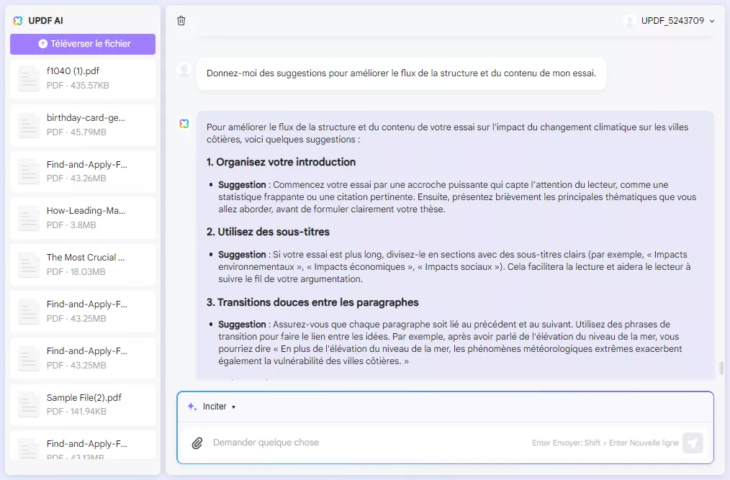Select the birthday-card-ge... PDF in the sidebar

click(x=82, y=124)
